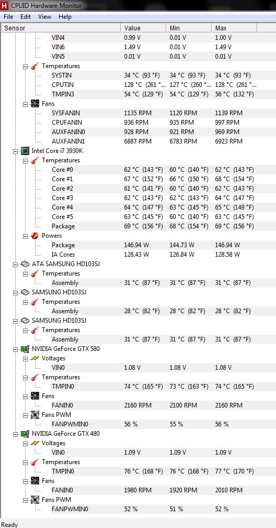Click the GTX 480 Fans PWM icon
The width and height of the screenshot is (276, 528).
(x=35, y=500)
